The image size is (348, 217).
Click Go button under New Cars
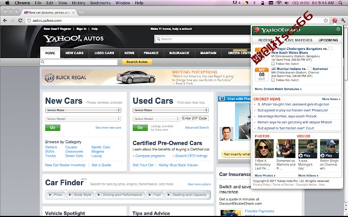(53, 127)
